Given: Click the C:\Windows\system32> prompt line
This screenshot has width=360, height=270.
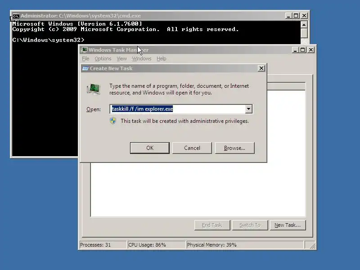Looking at the screenshot, I should point(49,40).
